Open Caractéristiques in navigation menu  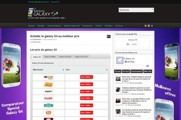(54, 26)
